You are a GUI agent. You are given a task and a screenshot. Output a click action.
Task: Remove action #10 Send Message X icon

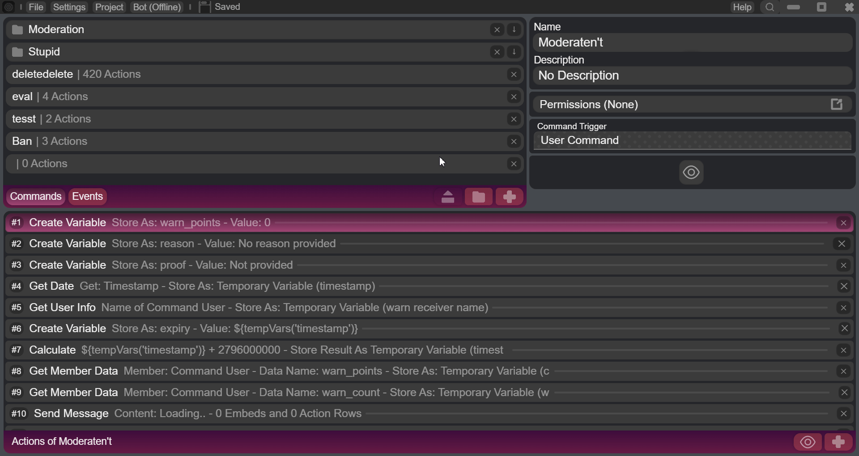tap(843, 414)
